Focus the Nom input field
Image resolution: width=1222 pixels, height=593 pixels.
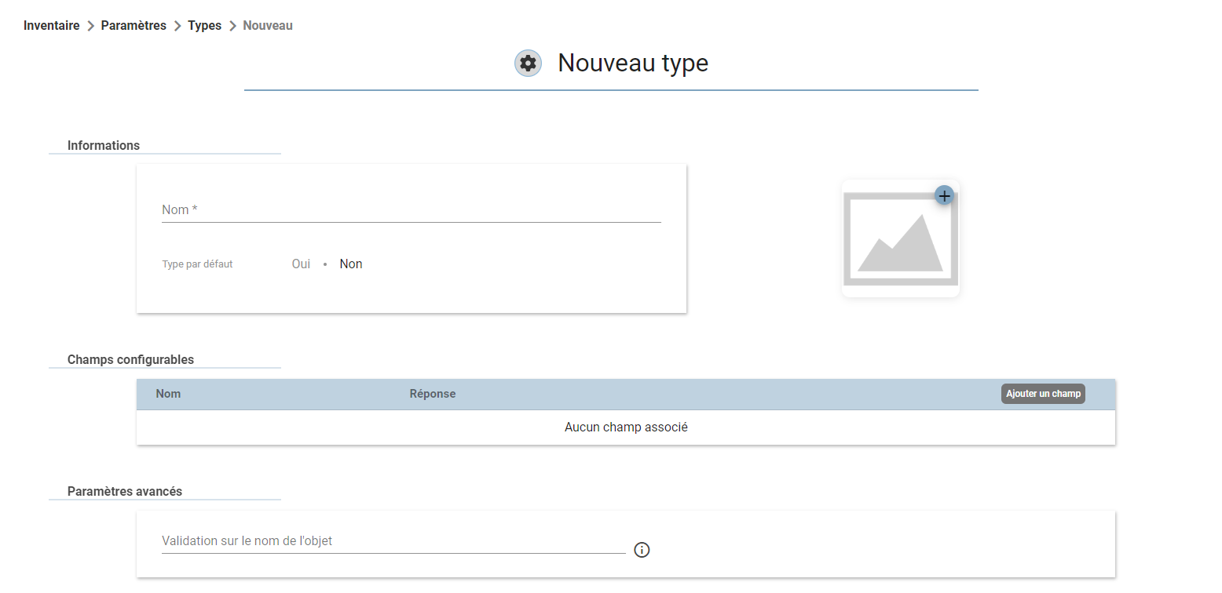[x=412, y=210]
